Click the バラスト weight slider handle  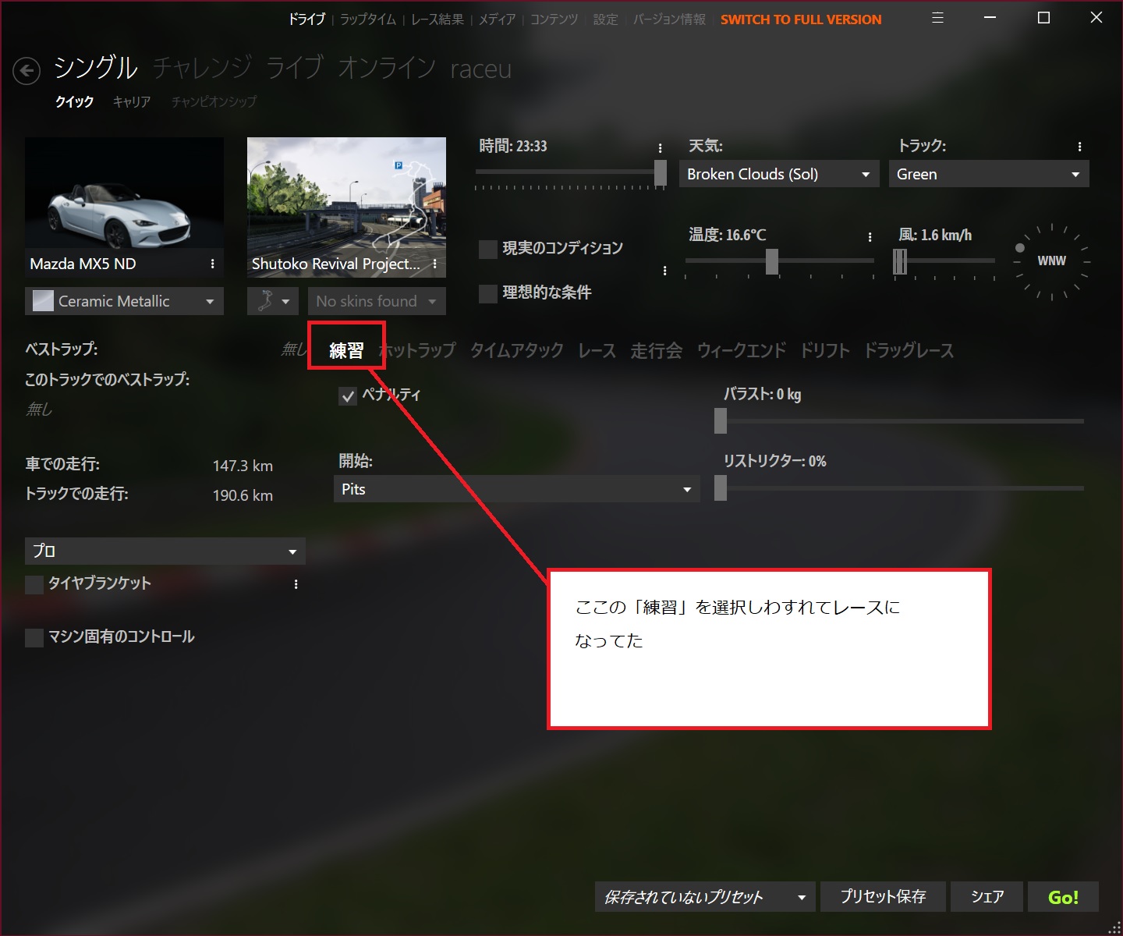(721, 421)
